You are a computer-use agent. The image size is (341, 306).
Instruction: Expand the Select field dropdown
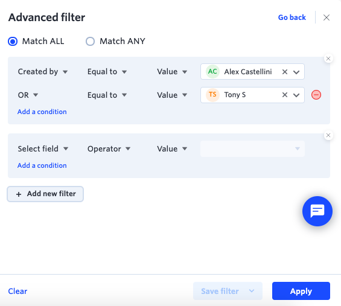pos(43,148)
